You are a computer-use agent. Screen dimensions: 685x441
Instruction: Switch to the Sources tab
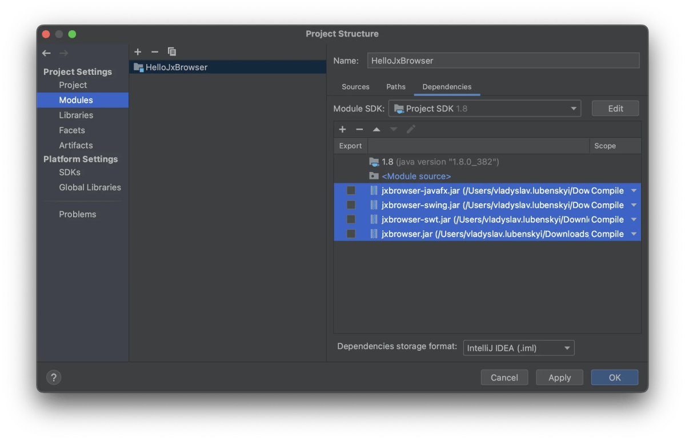pyautogui.click(x=355, y=87)
